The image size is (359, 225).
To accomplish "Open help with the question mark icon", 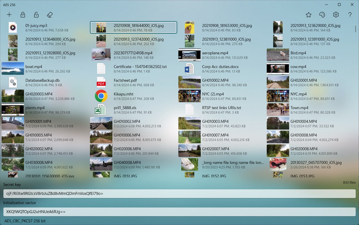I will [x=350, y=15].
